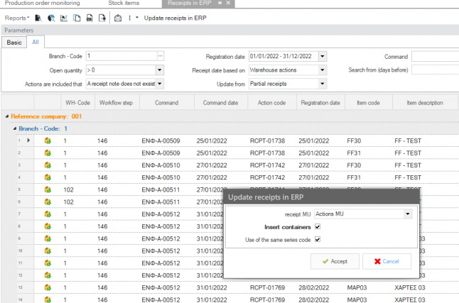
Task: Click row status icon for FF31 ΕΝΦ-Α-00510
Action: pos(48,177)
